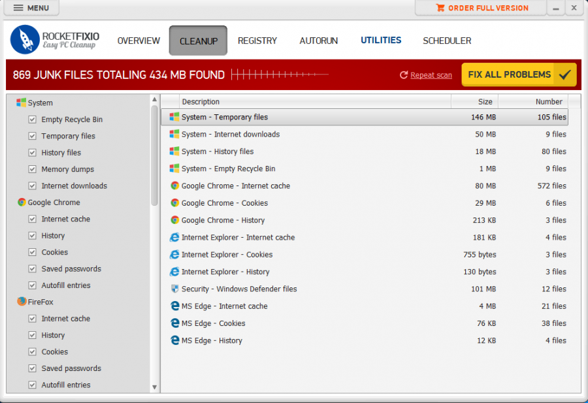Click Windows icon on System - History files row
Viewport: 588px width, 403px height.
tap(174, 151)
